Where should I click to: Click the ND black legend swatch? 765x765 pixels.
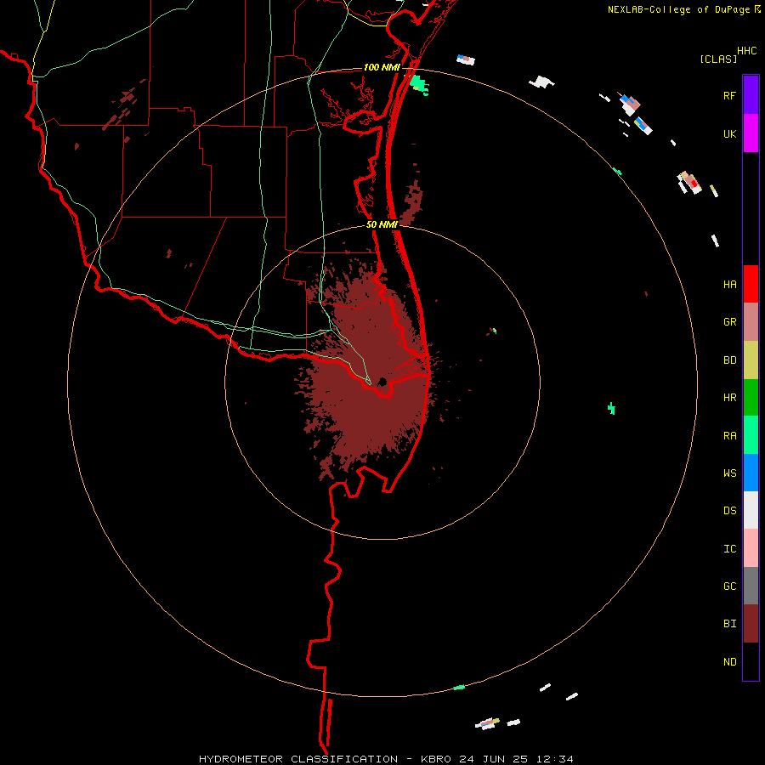pyautogui.click(x=751, y=661)
